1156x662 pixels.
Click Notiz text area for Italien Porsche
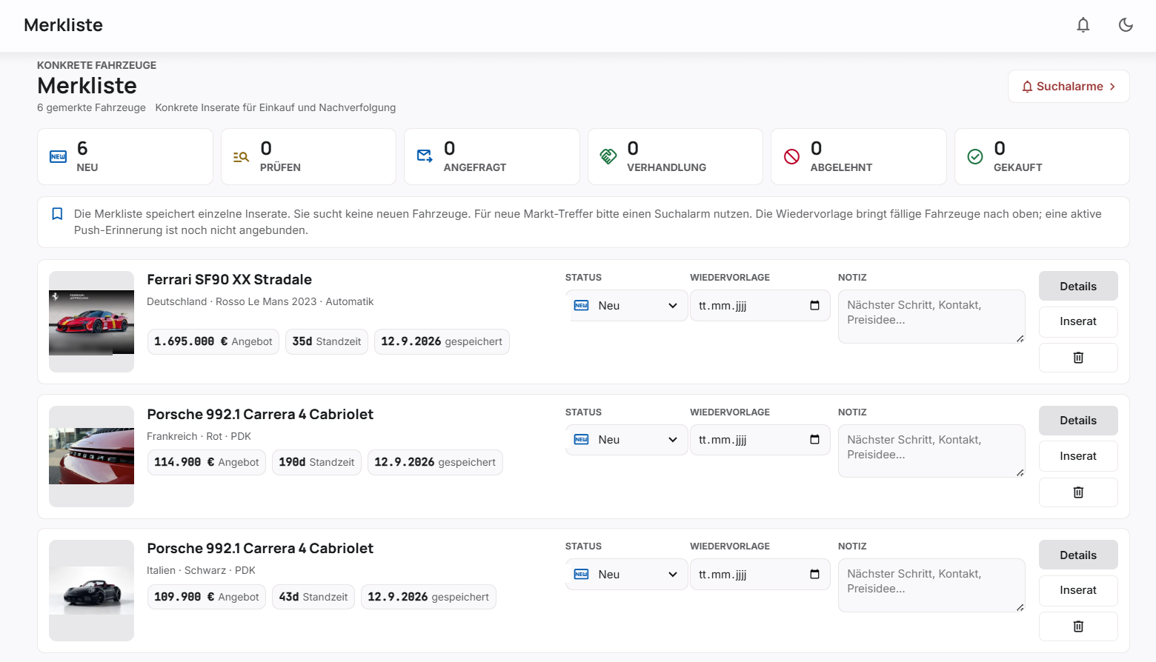[931, 586]
